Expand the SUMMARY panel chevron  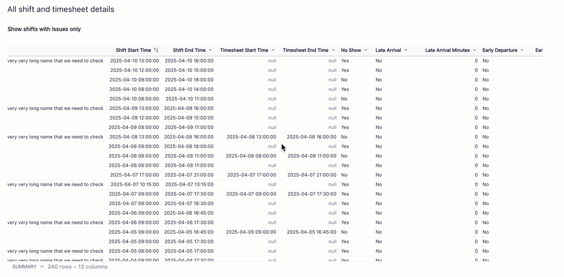tap(42, 267)
